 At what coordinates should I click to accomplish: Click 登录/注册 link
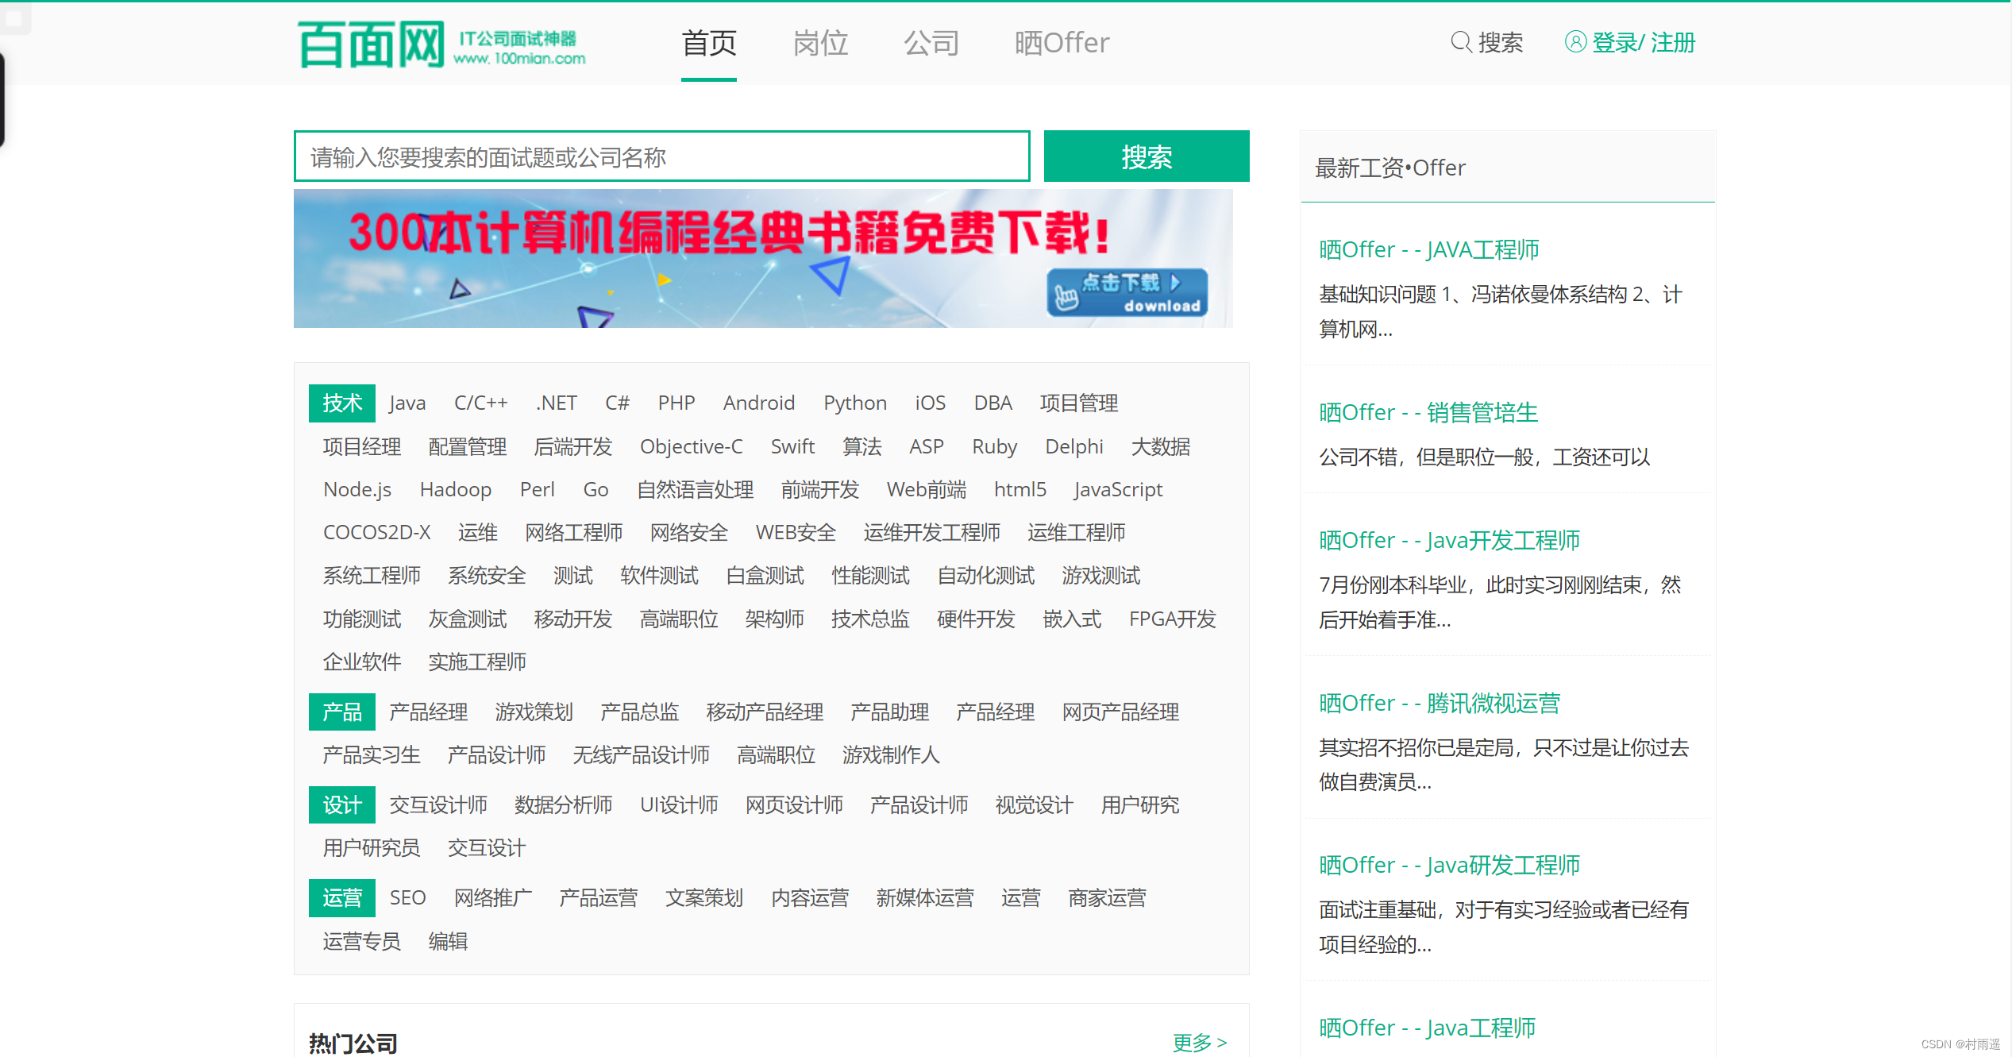(x=1644, y=42)
